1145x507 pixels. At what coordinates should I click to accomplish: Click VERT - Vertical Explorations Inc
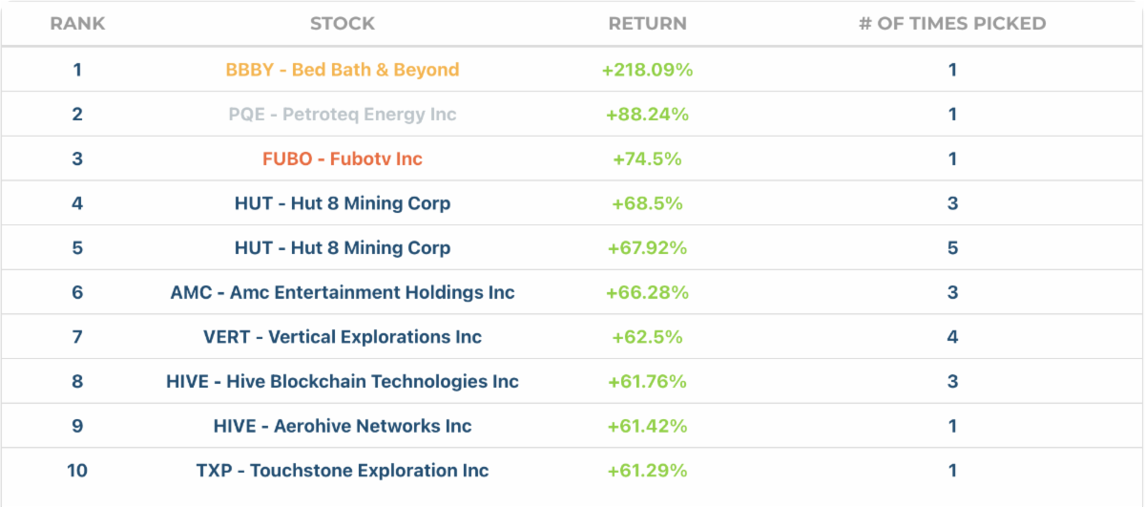[x=343, y=337]
